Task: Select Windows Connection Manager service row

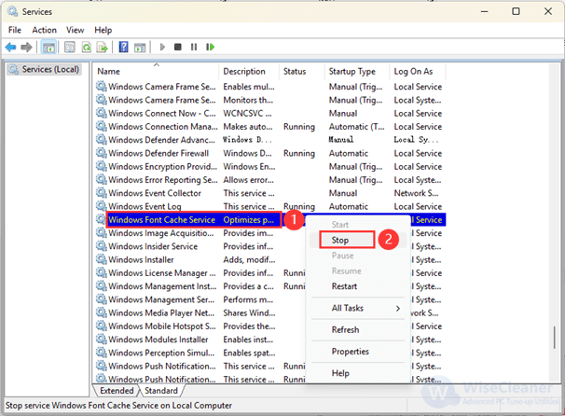Action: tap(270, 127)
